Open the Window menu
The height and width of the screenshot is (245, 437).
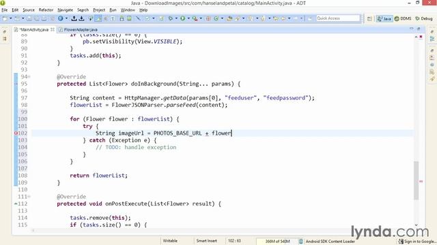coord(128,10)
